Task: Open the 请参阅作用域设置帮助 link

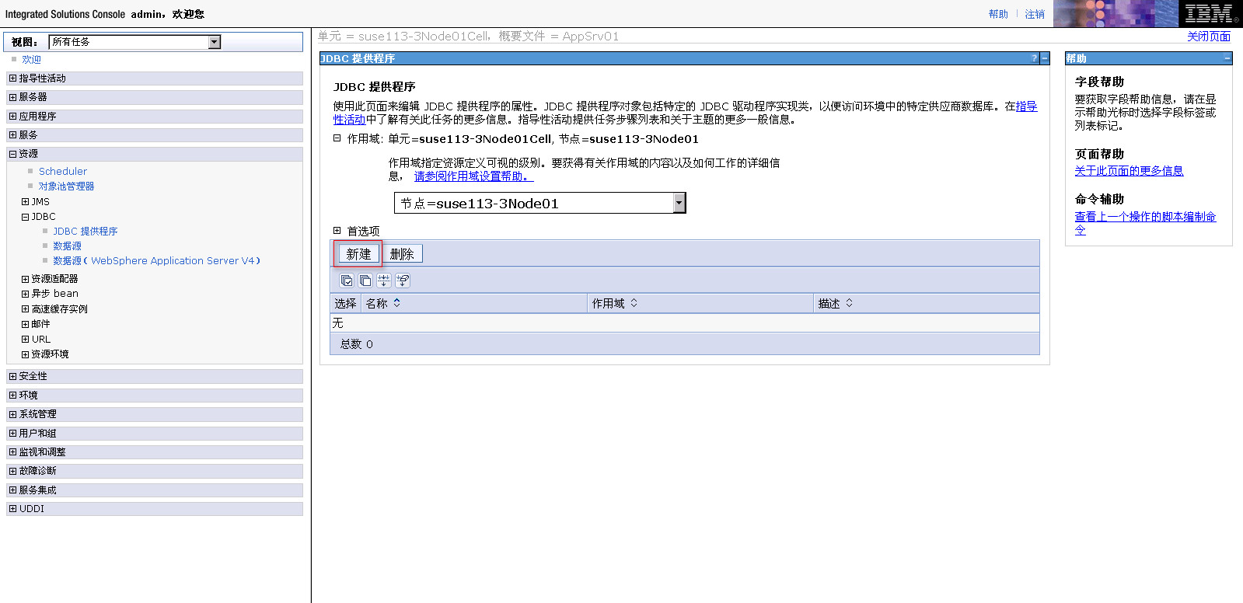Action: [x=473, y=176]
